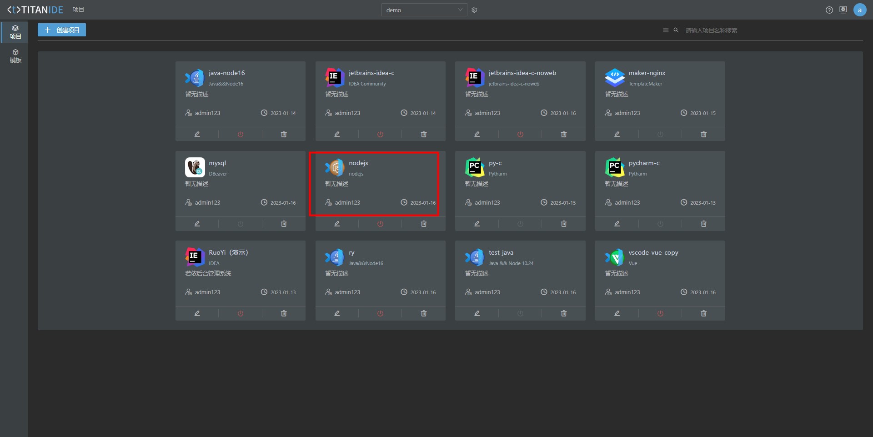Click the test-java project title
This screenshot has width=873, height=437.
pos(501,252)
